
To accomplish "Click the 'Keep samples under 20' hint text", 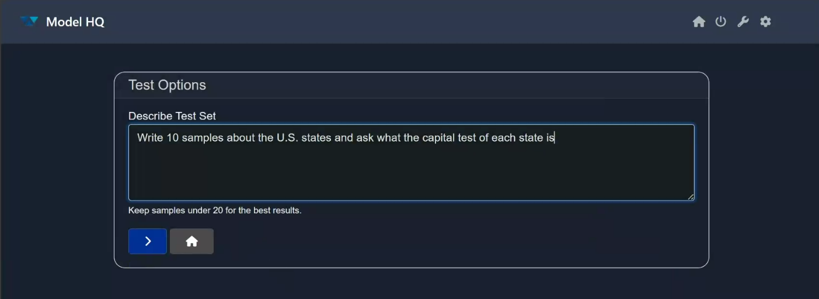I will point(215,210).
